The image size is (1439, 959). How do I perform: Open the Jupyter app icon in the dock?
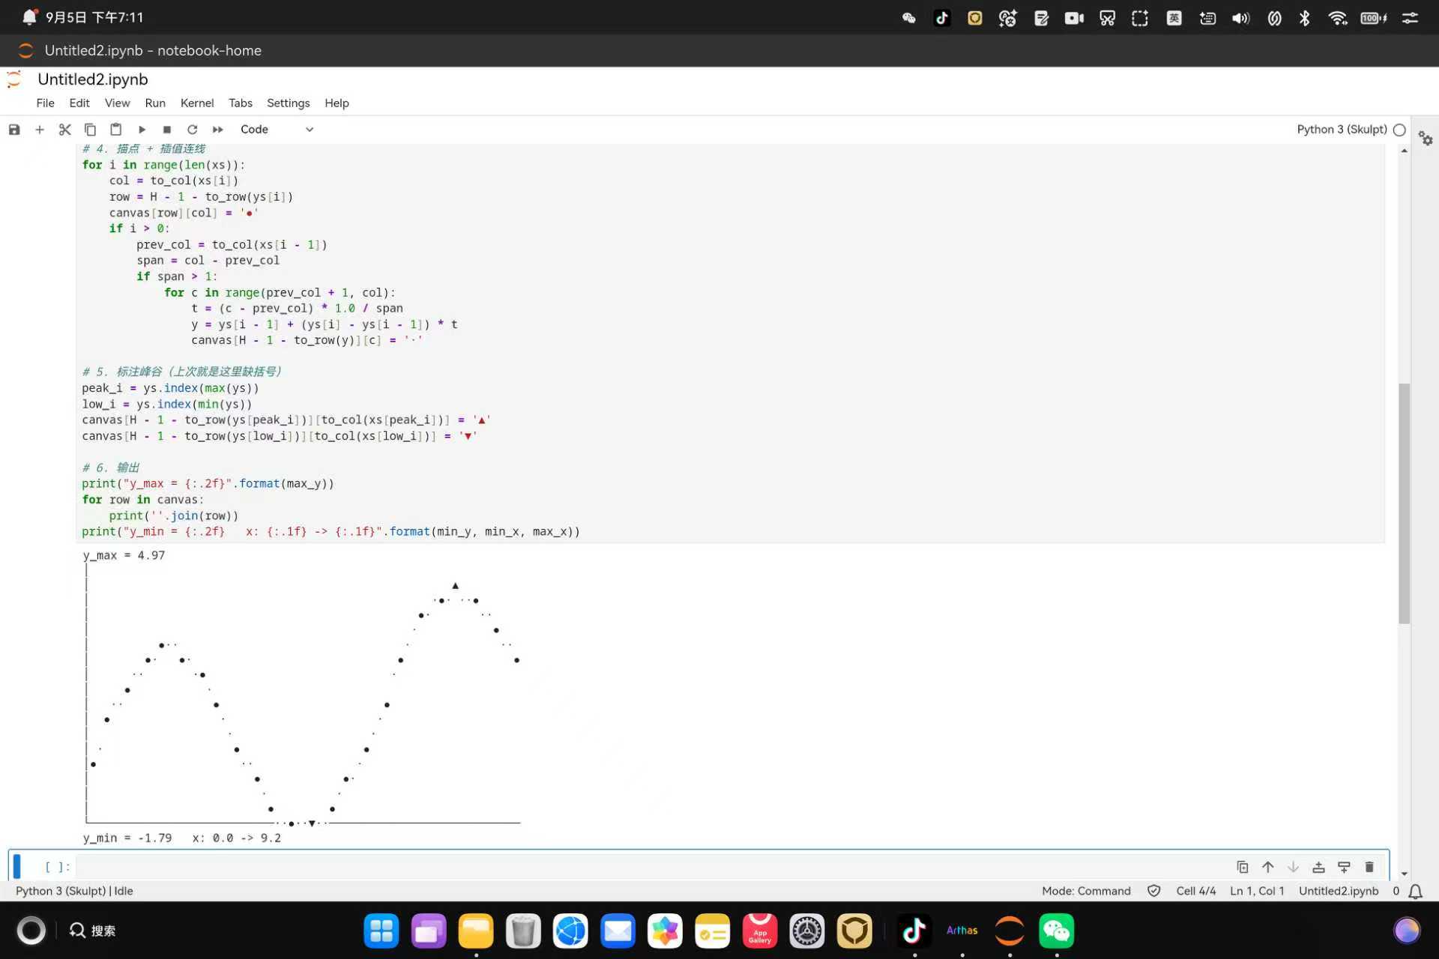click(x=1009, y=931)
